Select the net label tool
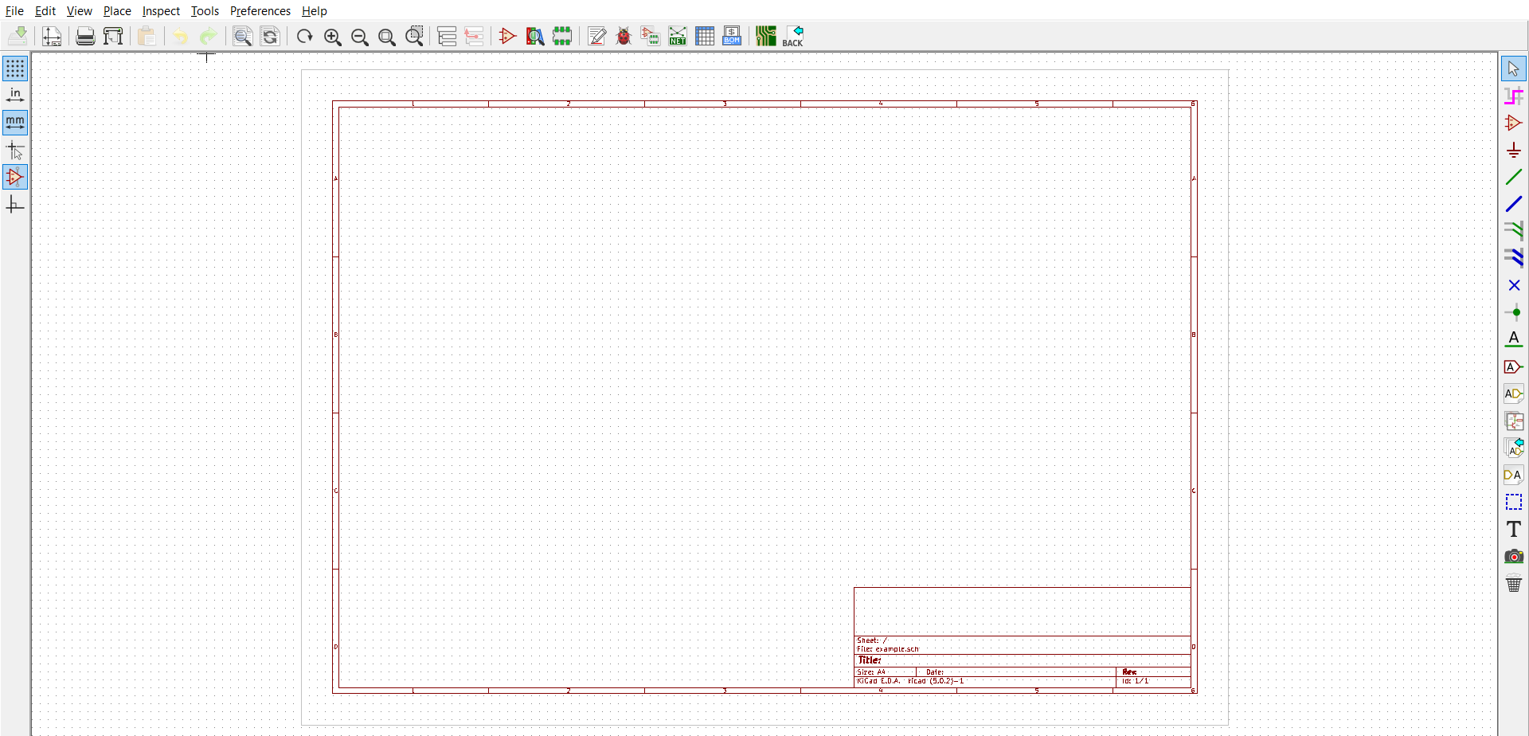The width and height of the screenshot is (1529, 736). (x=1514, y=339)
